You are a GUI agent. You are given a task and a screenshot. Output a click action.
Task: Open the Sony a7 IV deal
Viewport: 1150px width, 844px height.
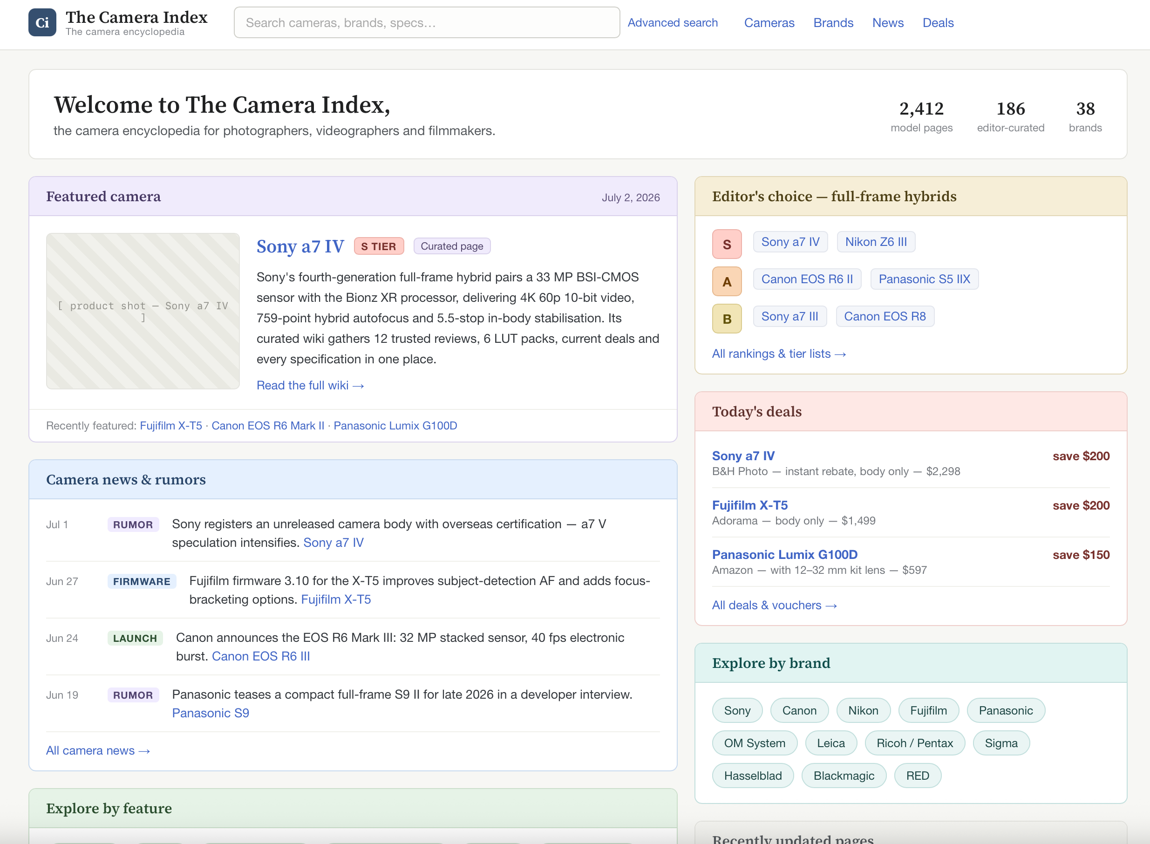743,456
